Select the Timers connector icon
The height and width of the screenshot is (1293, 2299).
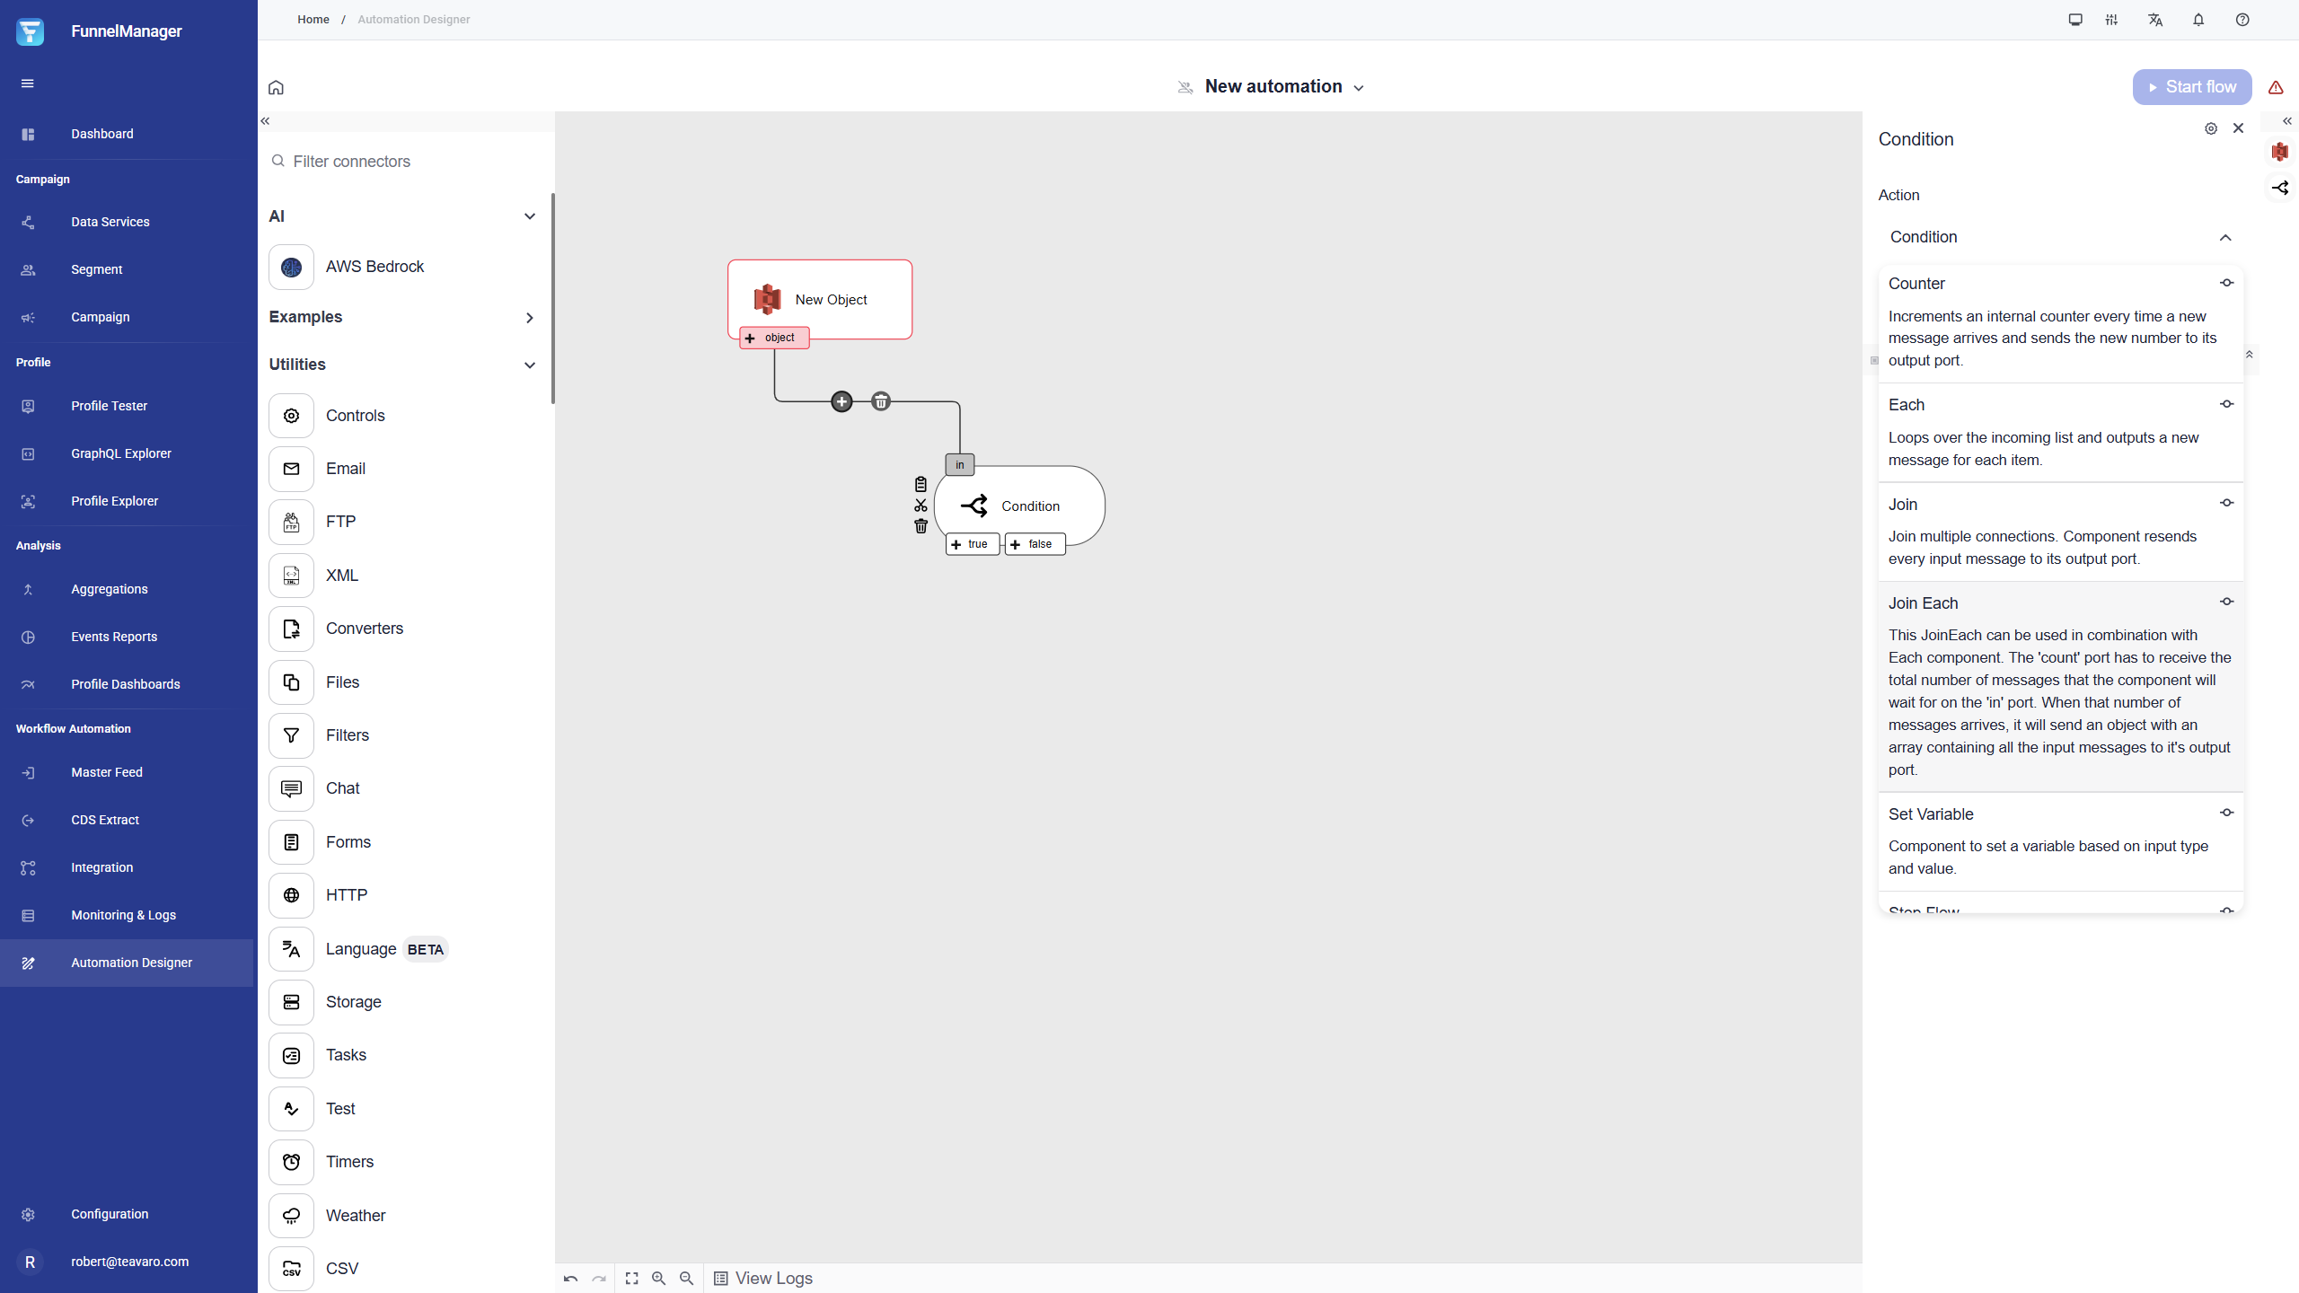(x=291, y=1162)
